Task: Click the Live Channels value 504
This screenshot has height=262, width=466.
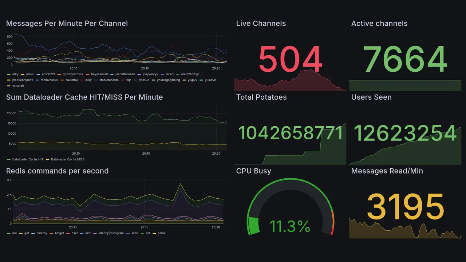Action: [x=290, y=59]
